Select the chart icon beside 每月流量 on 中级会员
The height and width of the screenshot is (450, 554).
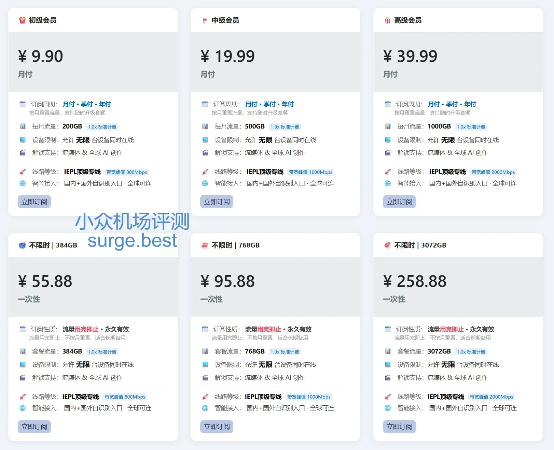[205, 126]
